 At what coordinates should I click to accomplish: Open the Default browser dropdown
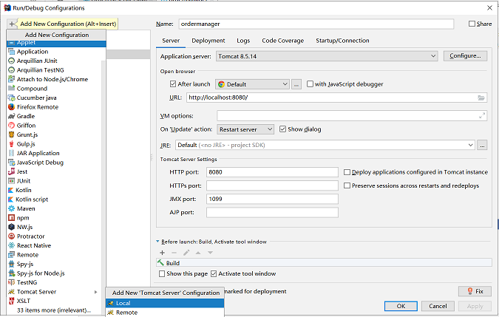pyautogui.click(x=252, y=84)
